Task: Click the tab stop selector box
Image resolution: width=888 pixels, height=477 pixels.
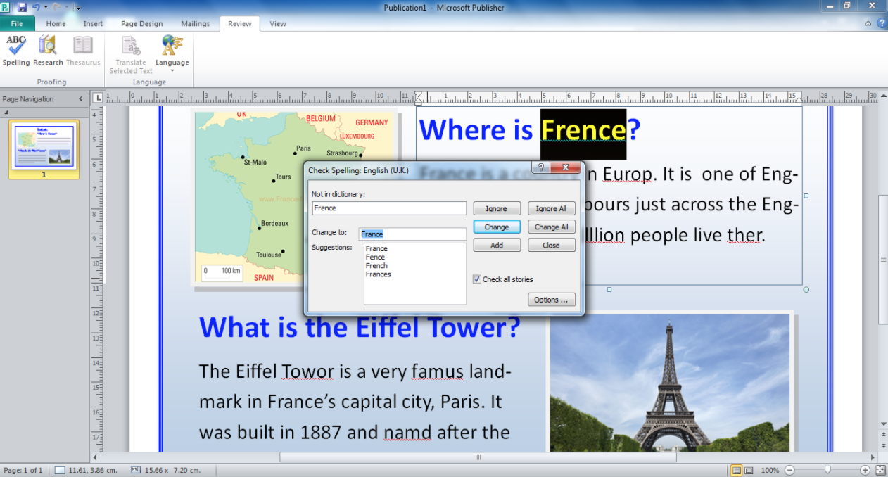Action: point(98,97)
